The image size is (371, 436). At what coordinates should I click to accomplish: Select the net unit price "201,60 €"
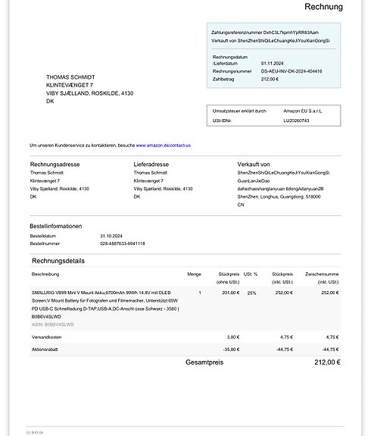[x=230, y=293]
